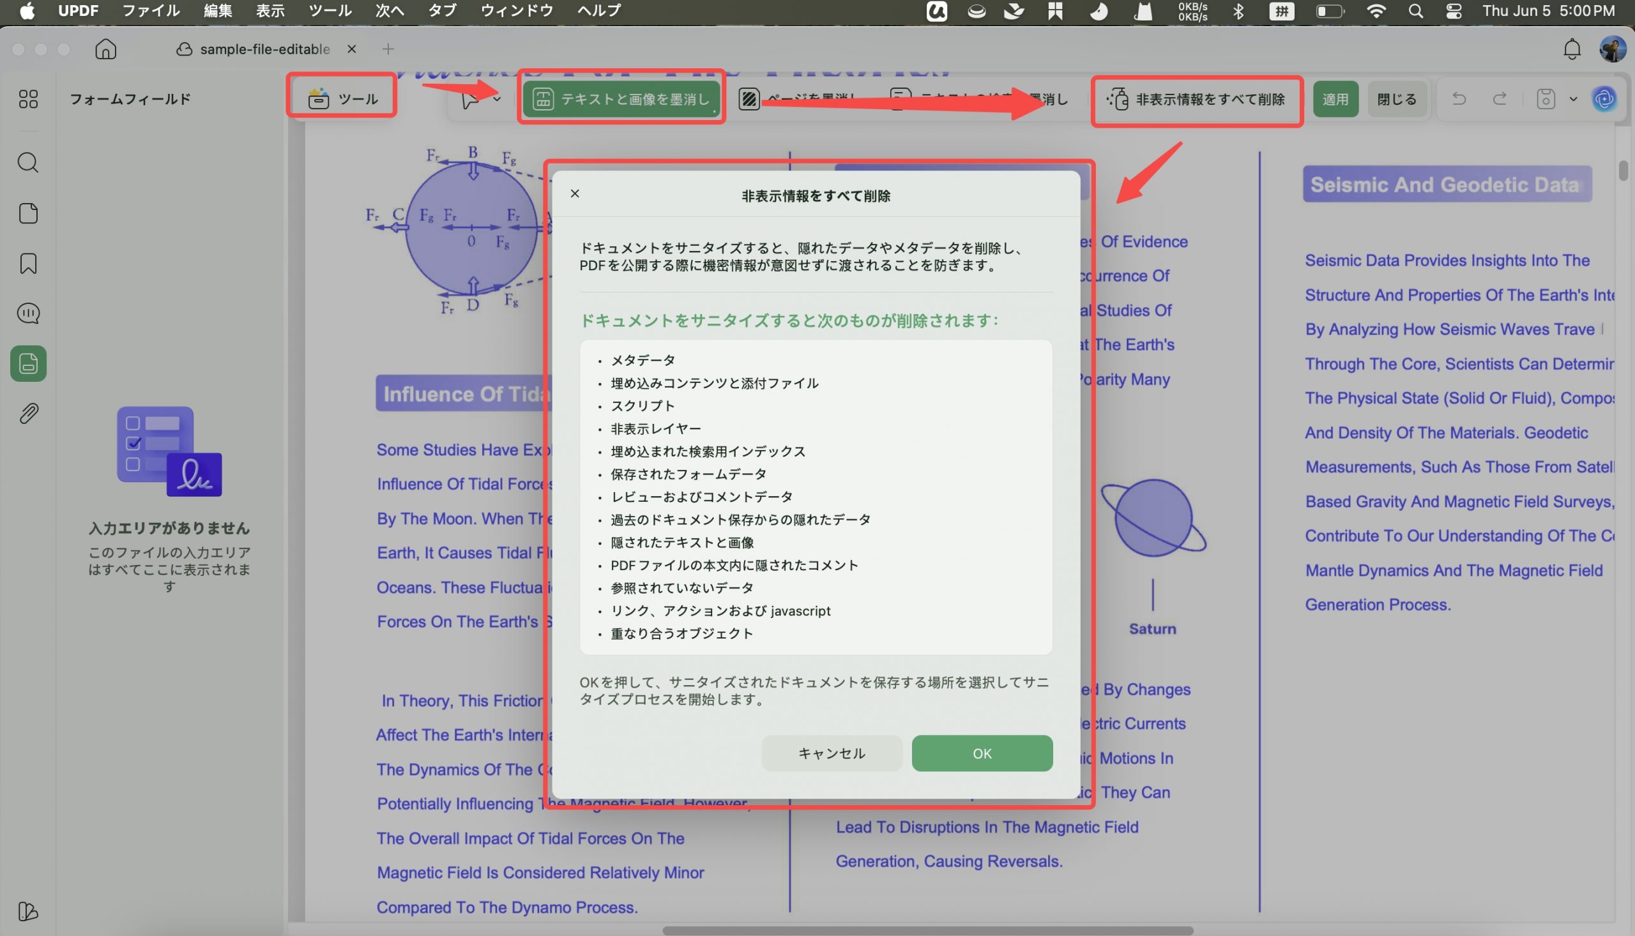Add a new tab with plus icon

(388, 49)
